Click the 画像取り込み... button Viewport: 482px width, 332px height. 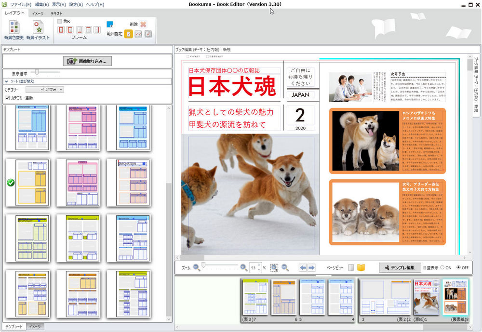coord(87,60)
